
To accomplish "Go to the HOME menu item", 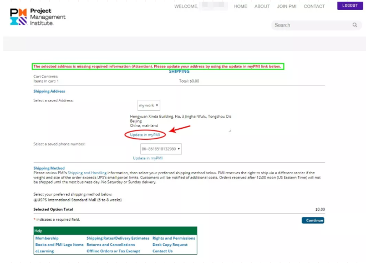I will (x=240, y=7).
